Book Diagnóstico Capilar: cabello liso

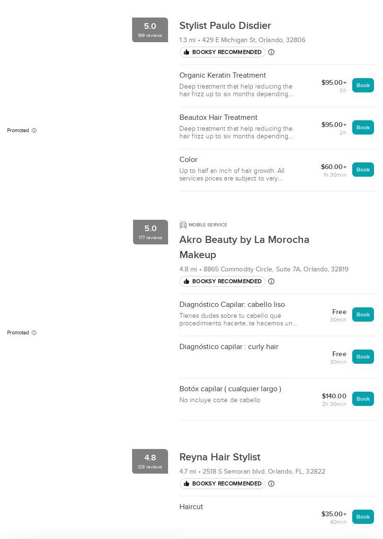(x=363, y=314)
